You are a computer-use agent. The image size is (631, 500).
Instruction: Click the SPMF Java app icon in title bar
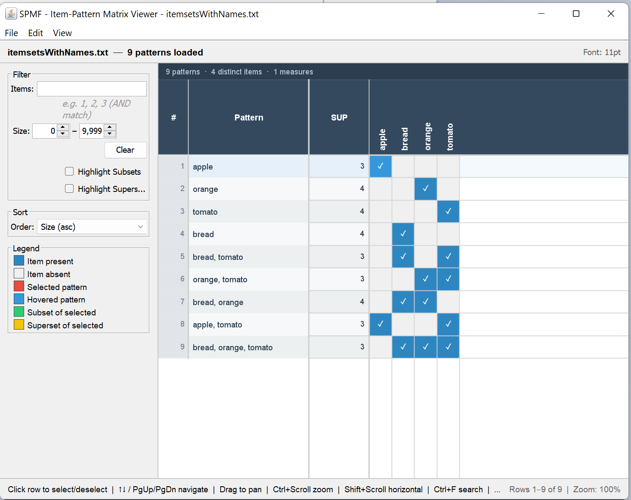coord(11,14)
